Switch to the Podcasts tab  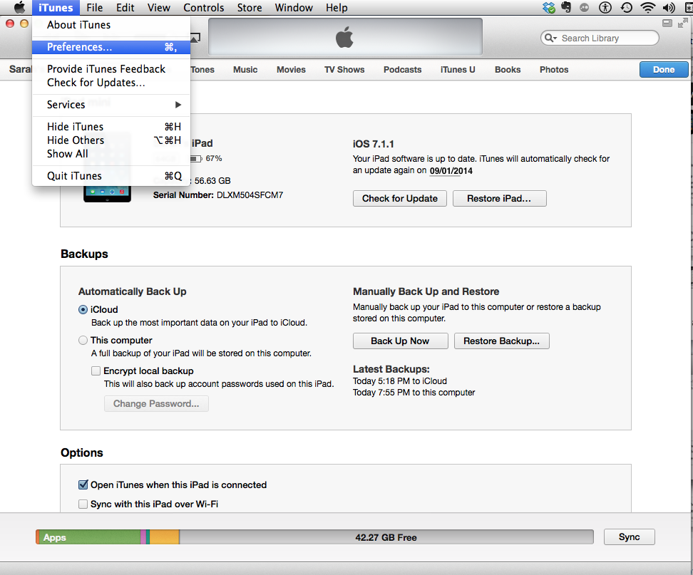click(x=402, y=70)
